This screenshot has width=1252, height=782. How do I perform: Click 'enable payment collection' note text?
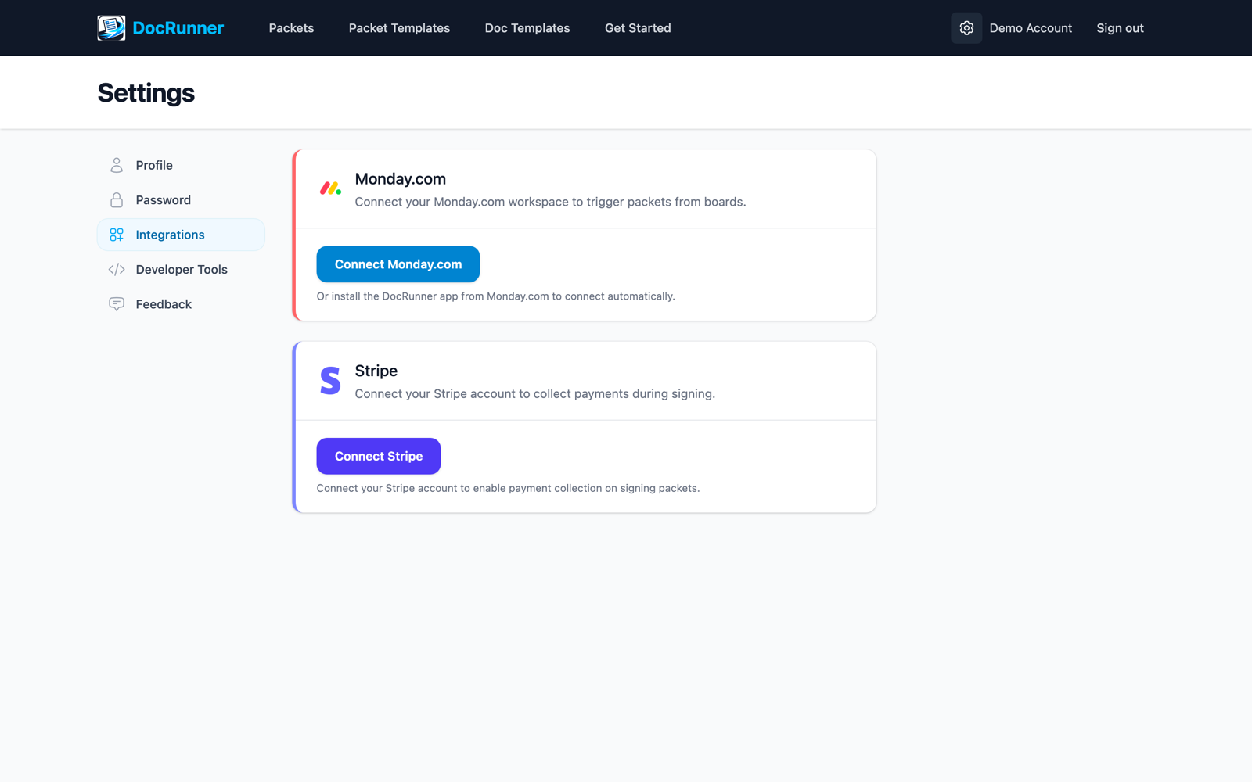tap(508, 488)
